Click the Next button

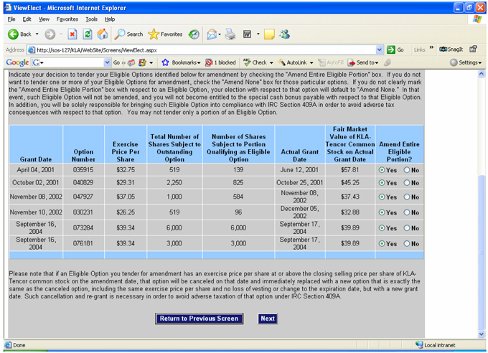(268, 319)
